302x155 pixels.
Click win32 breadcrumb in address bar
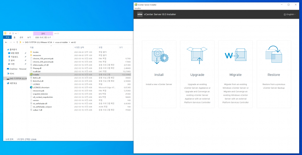(74, 42)
